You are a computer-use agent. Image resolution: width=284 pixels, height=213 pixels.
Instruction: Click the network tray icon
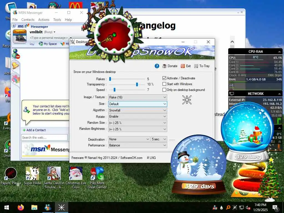[242, 207]
